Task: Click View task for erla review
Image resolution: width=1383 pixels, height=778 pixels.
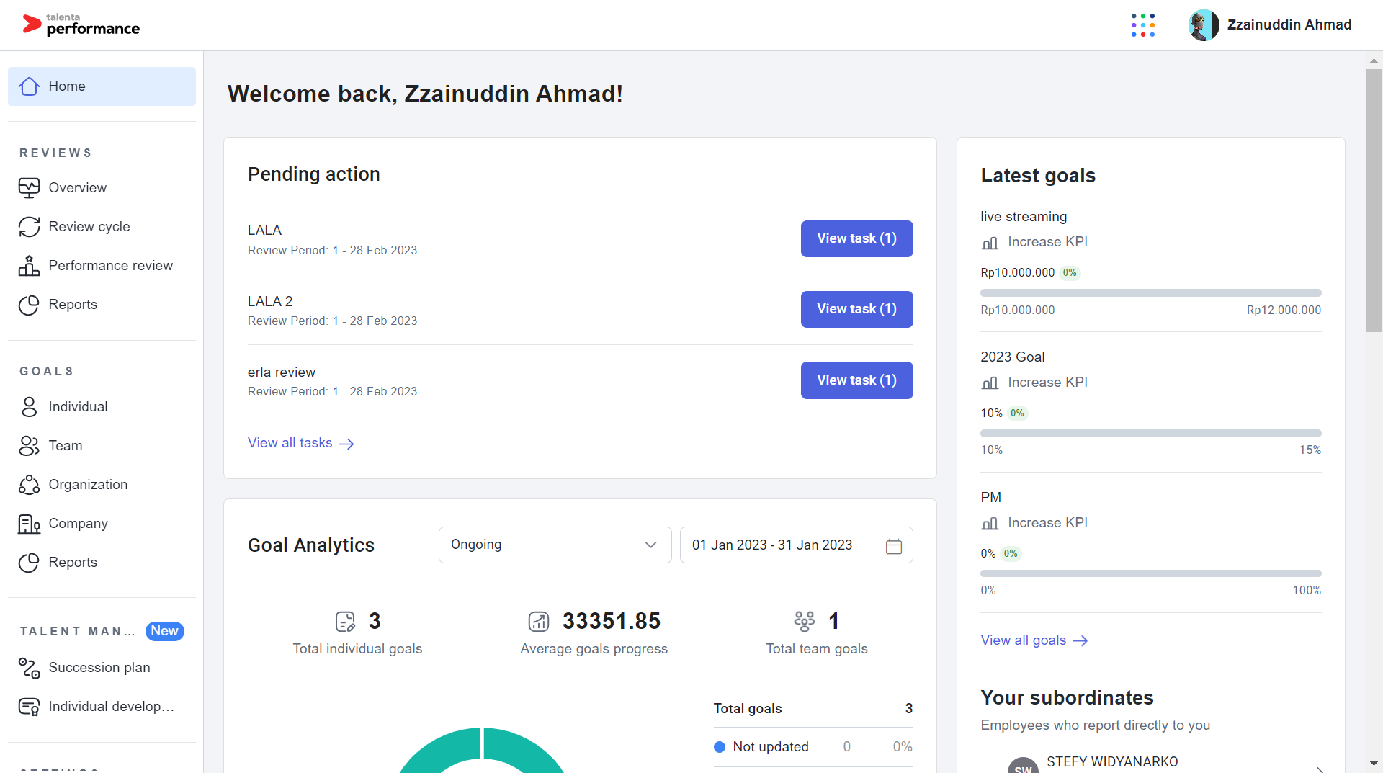Action: point(856,380)
